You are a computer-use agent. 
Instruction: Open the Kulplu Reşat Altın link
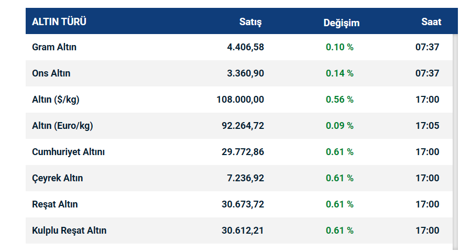(69, 231)
